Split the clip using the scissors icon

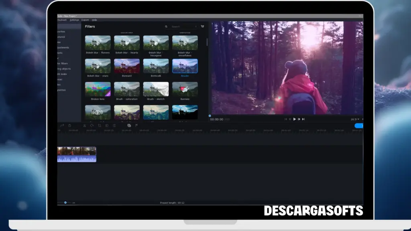(85, 126)
